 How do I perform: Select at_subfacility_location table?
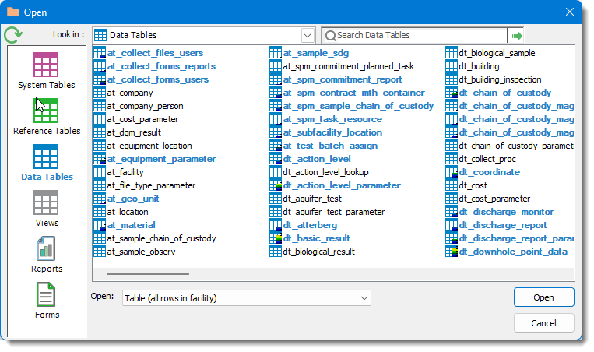332,132
